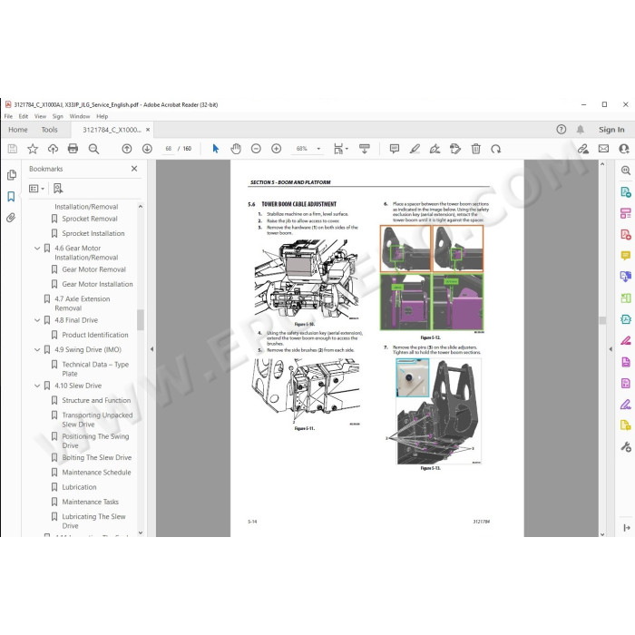Open the Help menu
The width and height of the screenshot is (635, 635).
tap(102, 116)
